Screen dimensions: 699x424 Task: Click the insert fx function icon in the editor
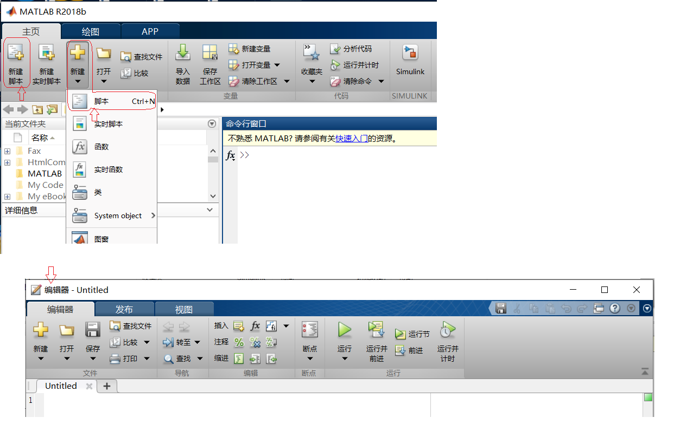pyautogui.click(x=255, y=326)
